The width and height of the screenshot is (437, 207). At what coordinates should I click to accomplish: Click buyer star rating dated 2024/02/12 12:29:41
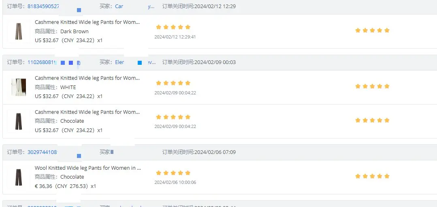[x=173, y=27]
